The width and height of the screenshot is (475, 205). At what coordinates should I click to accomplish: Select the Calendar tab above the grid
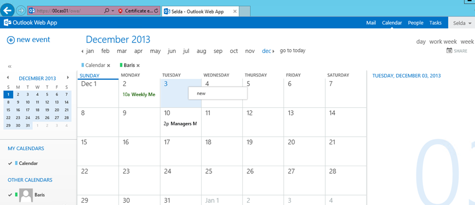click(95, 65)
